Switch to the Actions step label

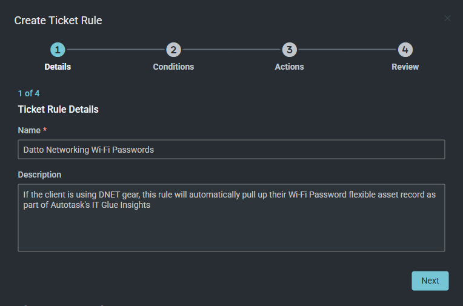pos(289,67)
